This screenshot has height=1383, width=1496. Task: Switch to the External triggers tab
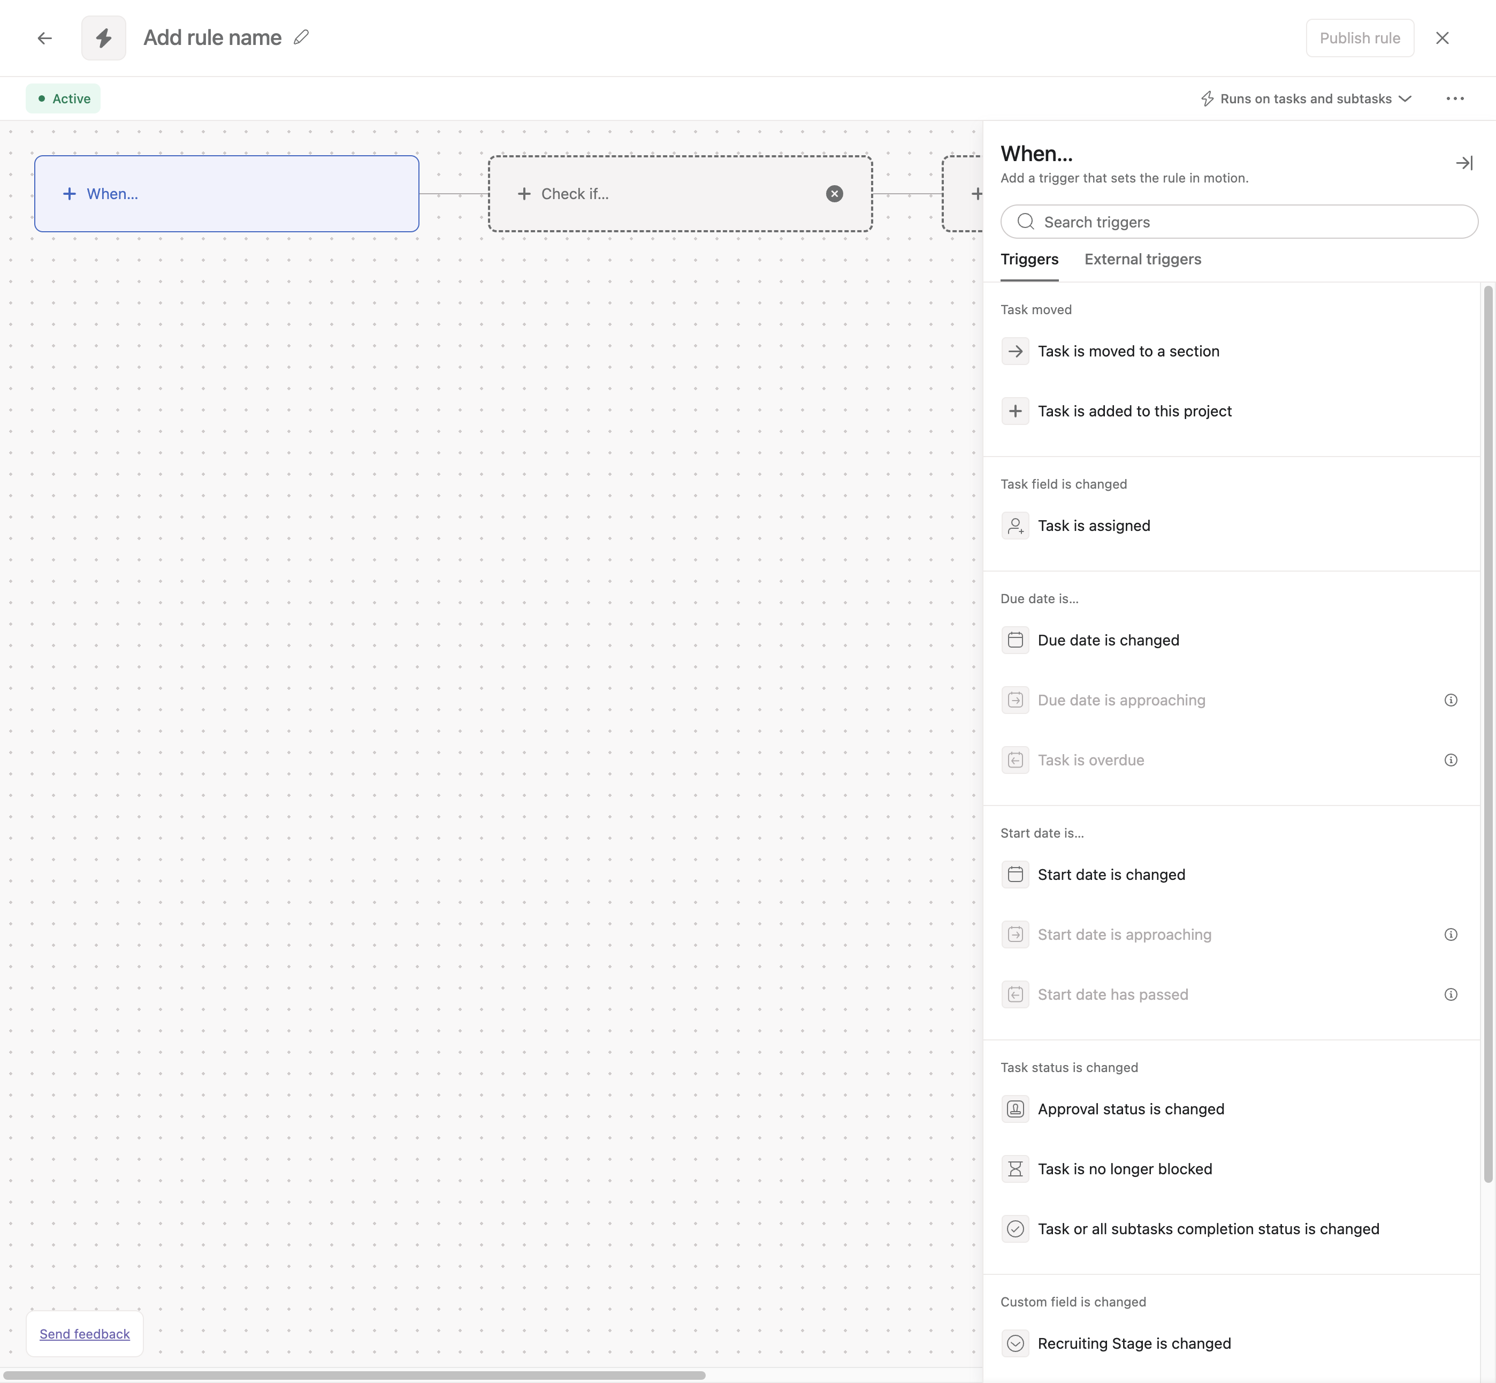pos(1142,260)
